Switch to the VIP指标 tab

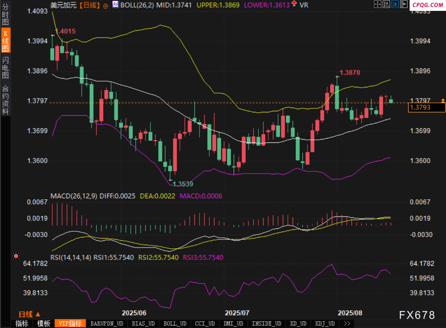pos(70,324)
